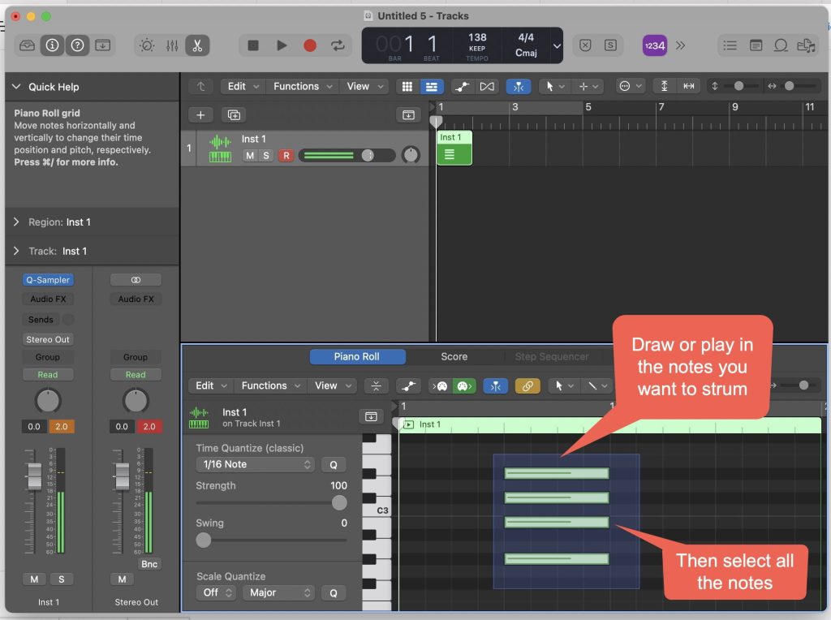This screenshot has height=620, width=831.
Task: Open the 1/16 Note quantize dropdown
Action: tap(254, 465)
